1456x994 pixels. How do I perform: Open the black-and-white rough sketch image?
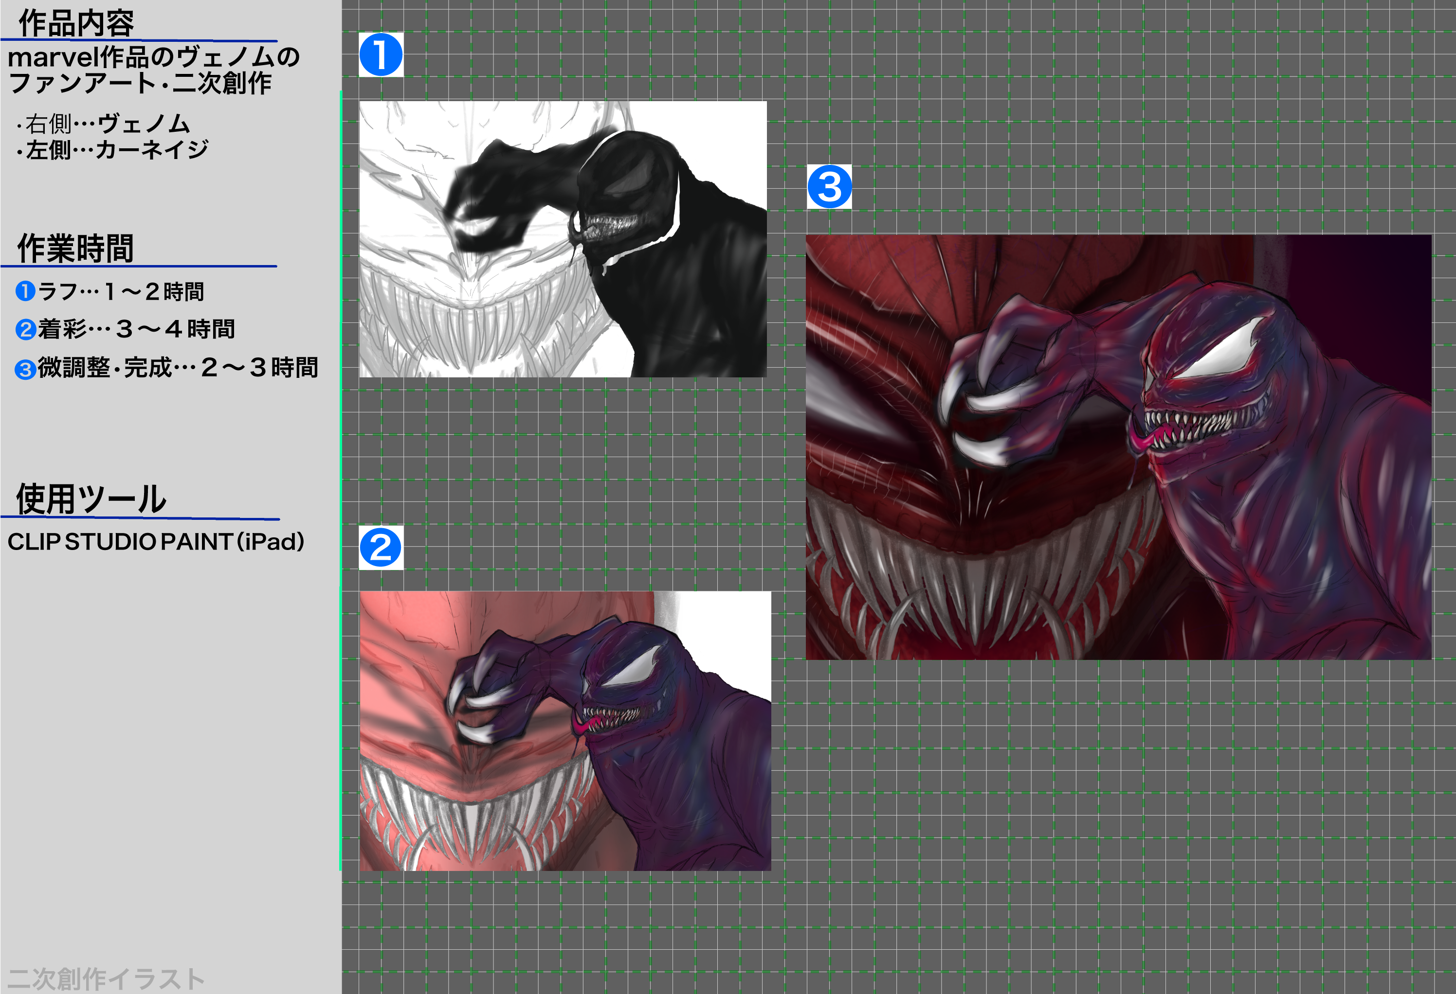(x=562, y=239)
